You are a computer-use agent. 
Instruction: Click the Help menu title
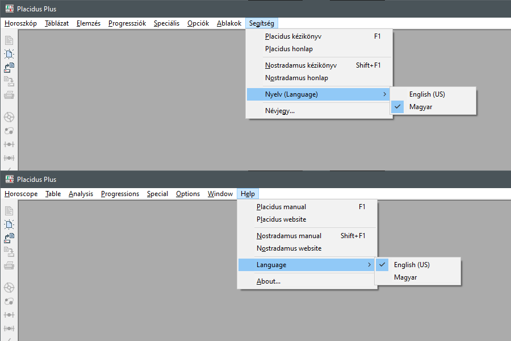(x=248, y=193)
